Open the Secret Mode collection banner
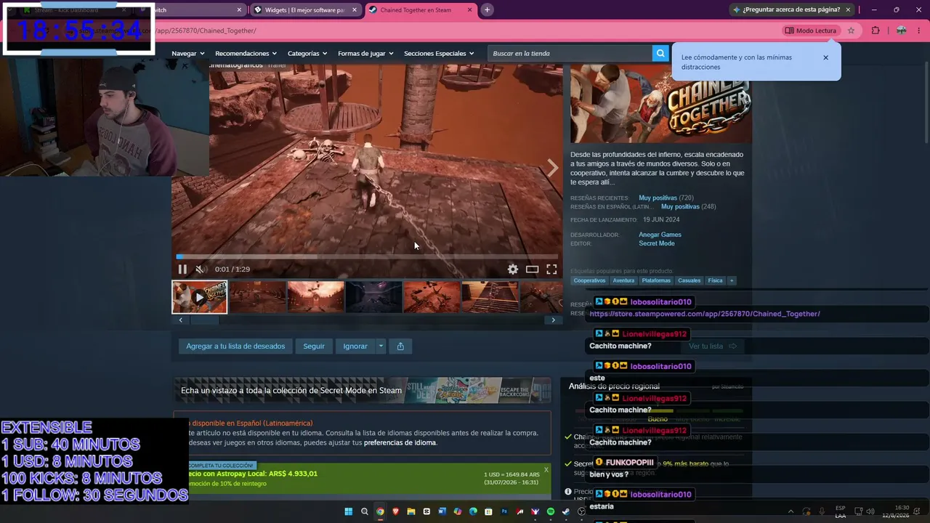Screen dimensions: 930x523 (x=362, y=390)
